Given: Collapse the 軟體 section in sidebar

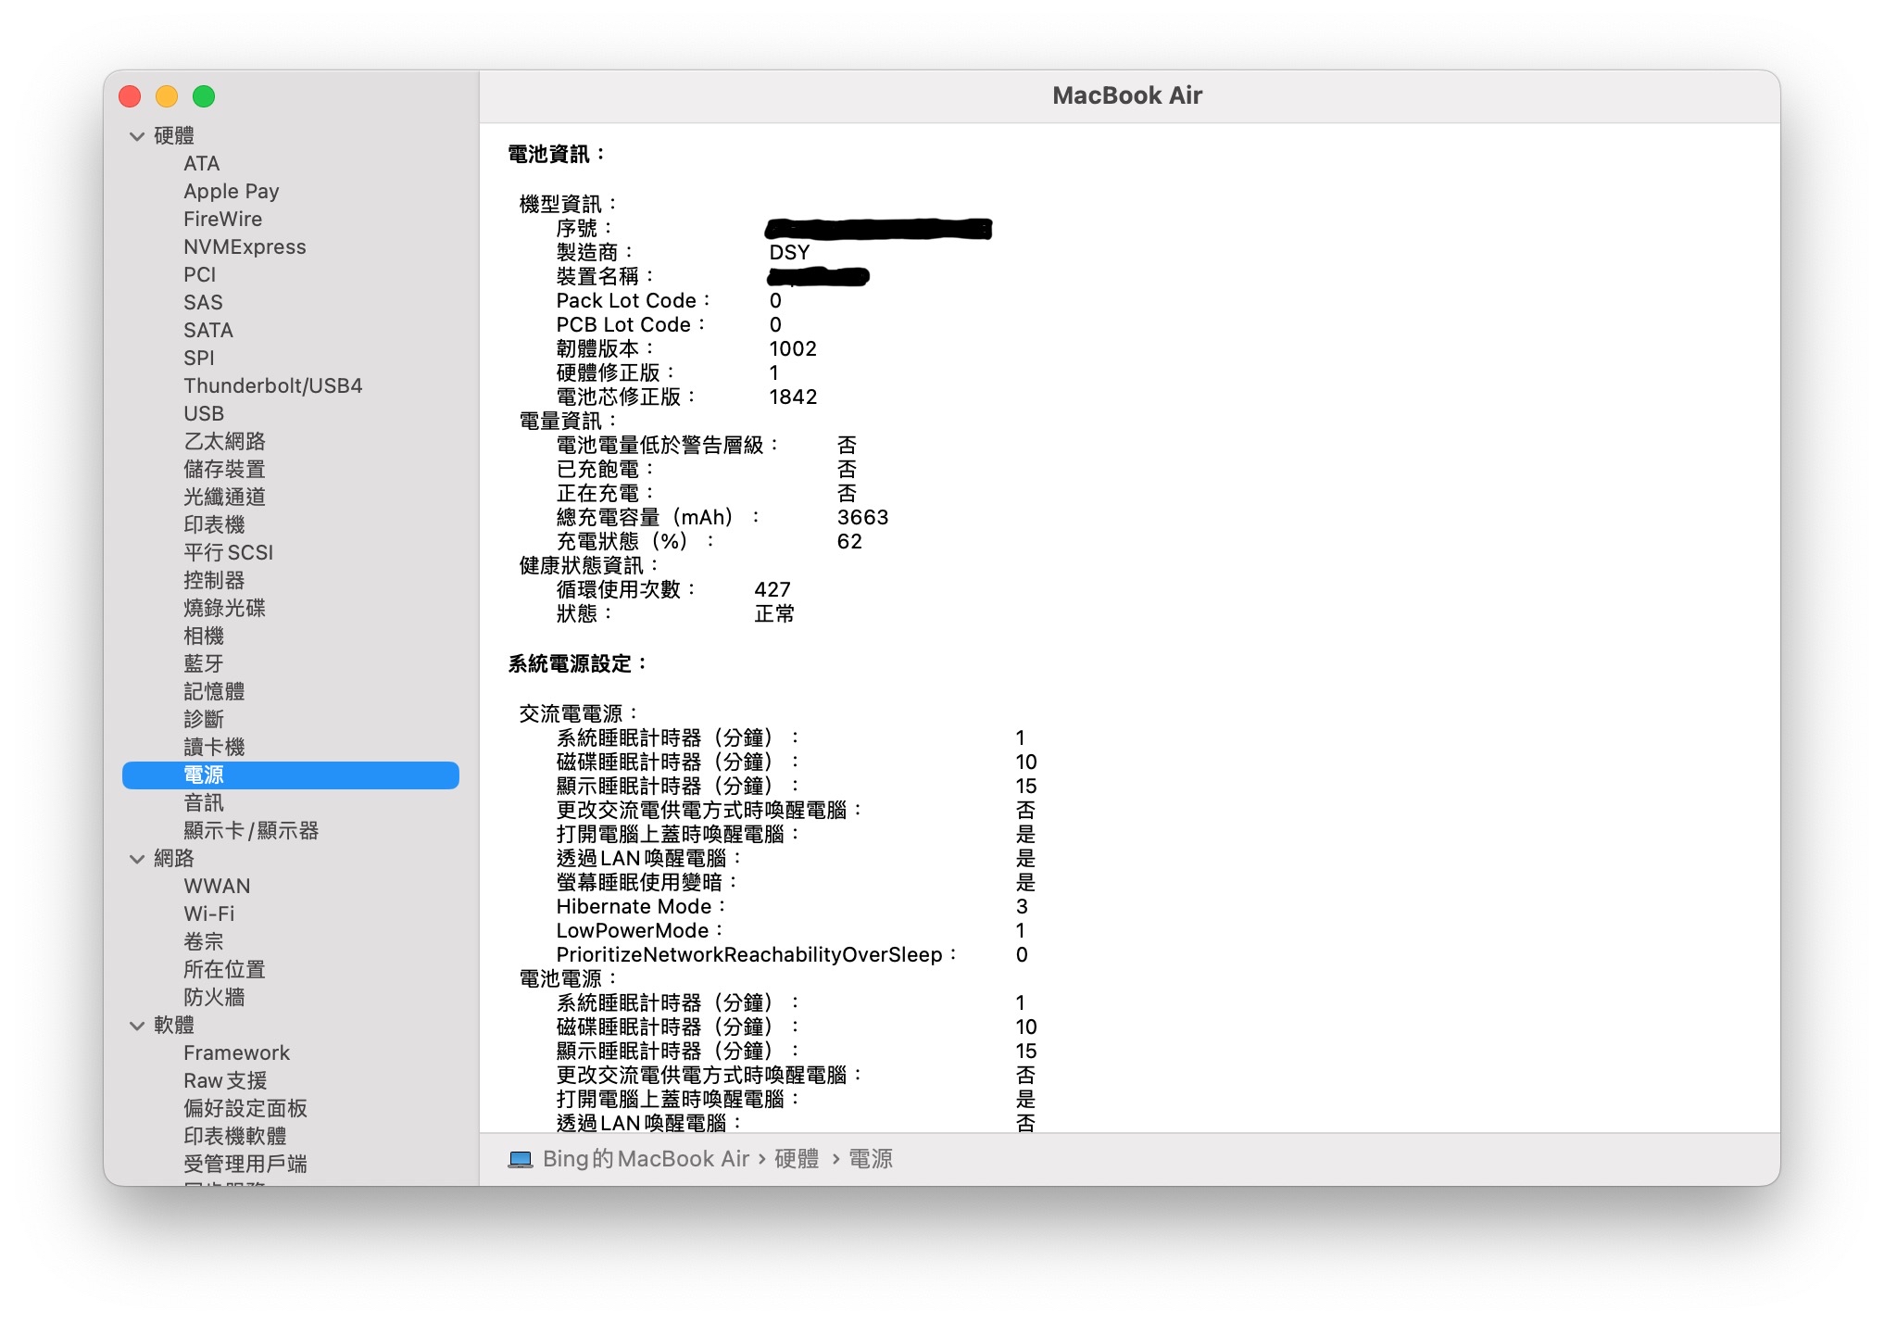Looking at the screenshot, I should pyautogui.click(x=137, y=1026).
